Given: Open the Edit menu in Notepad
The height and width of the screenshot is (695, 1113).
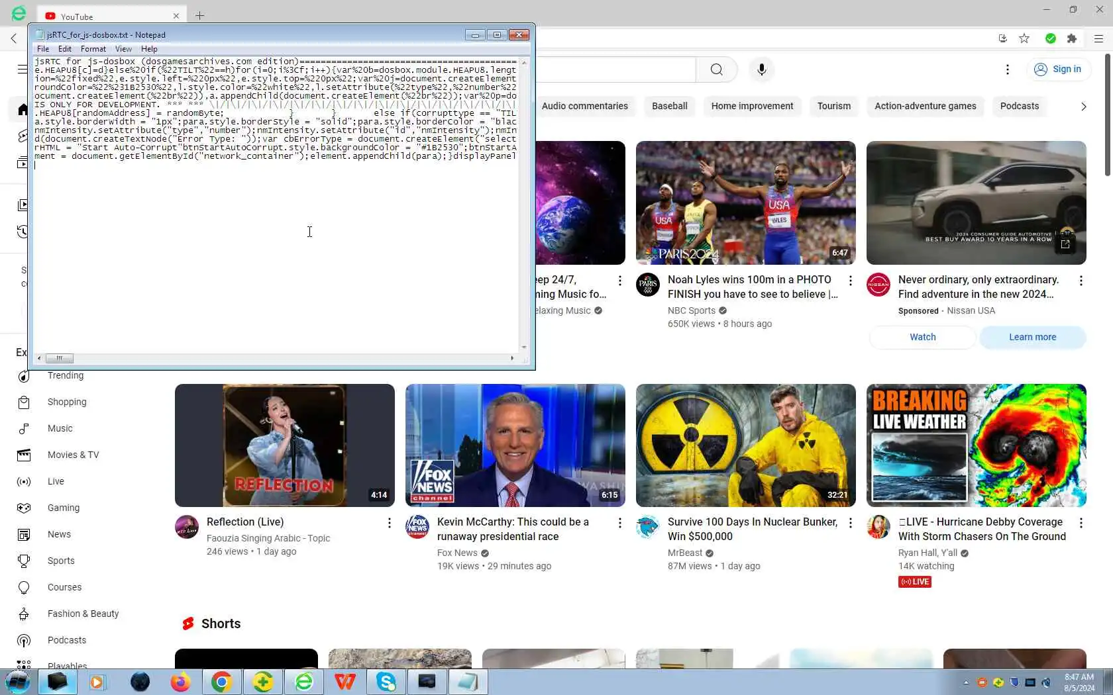Looking at the screenshot, I should [65, 49].
